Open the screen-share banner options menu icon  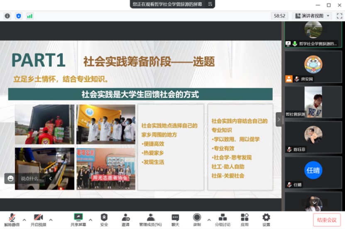coord(210,4)
